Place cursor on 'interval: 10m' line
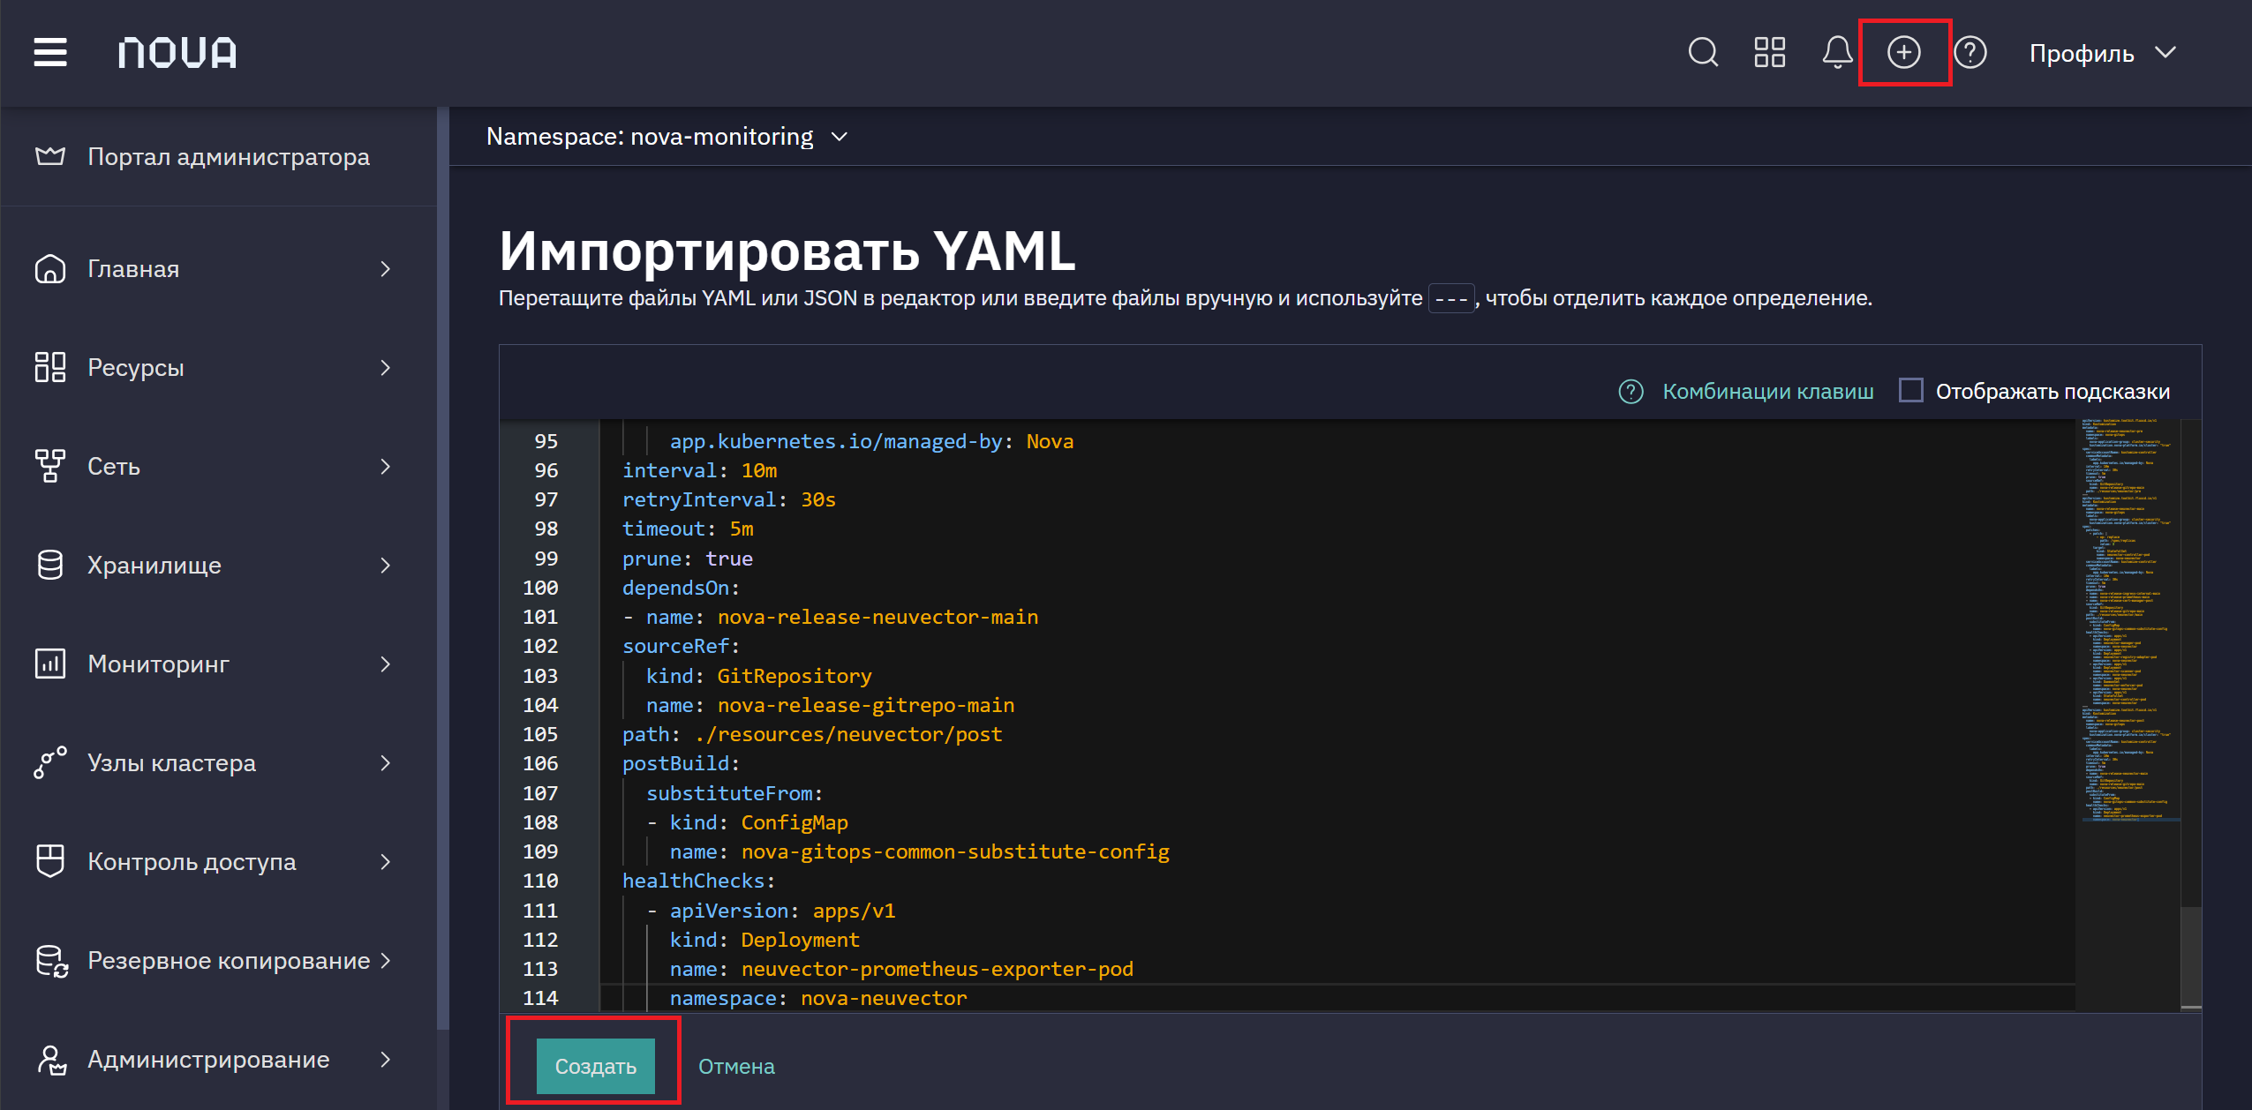This screenshot has height=1110, width=2252. 699,470
